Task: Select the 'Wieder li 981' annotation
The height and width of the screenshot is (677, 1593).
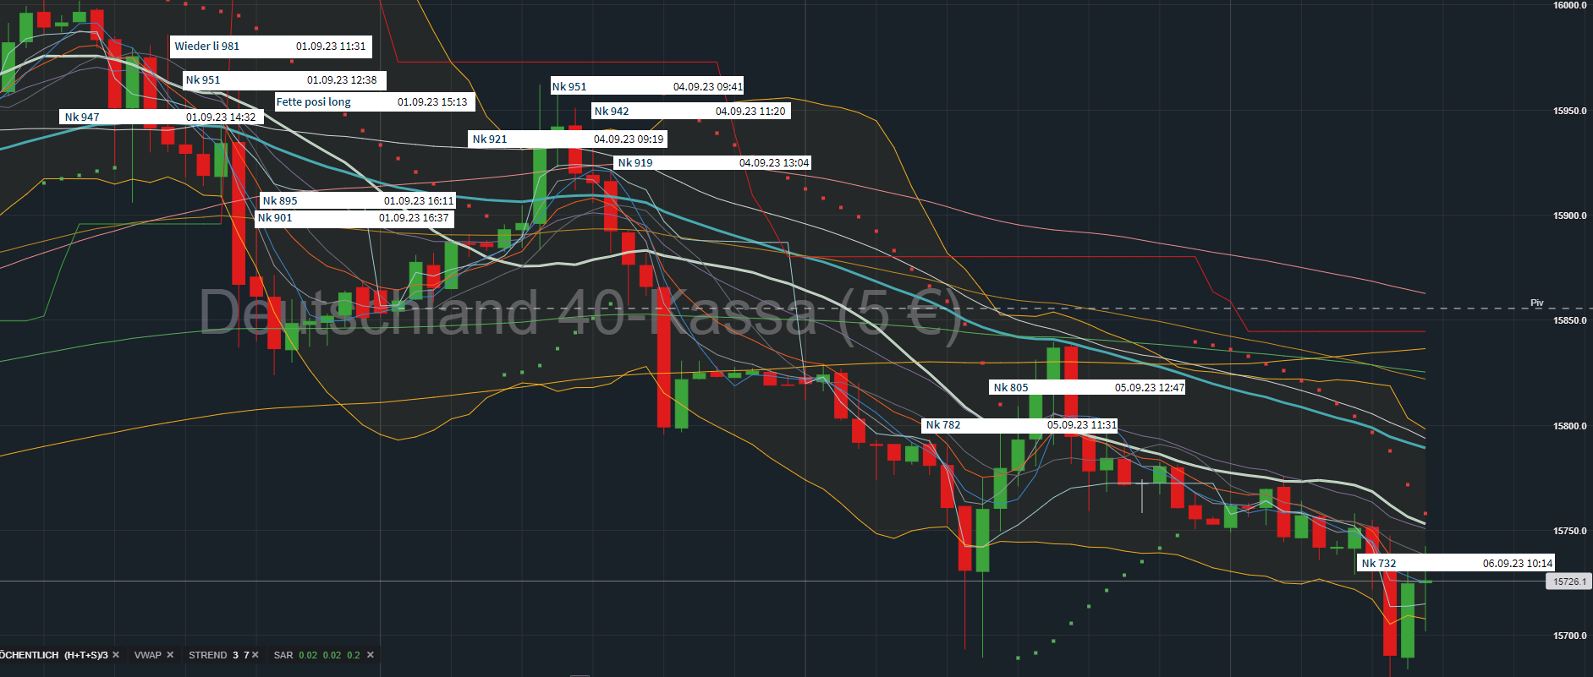Action: [x=271, y=46]
